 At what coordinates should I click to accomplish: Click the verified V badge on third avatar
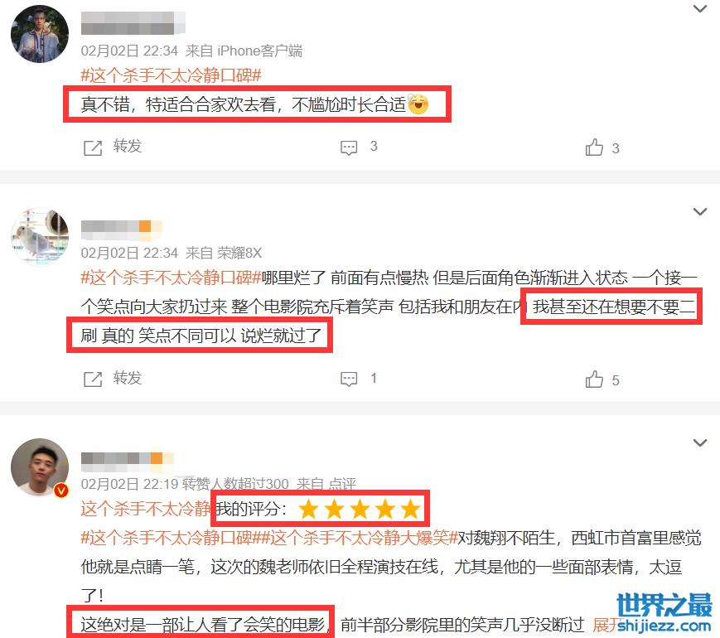[x=61, y=491]
